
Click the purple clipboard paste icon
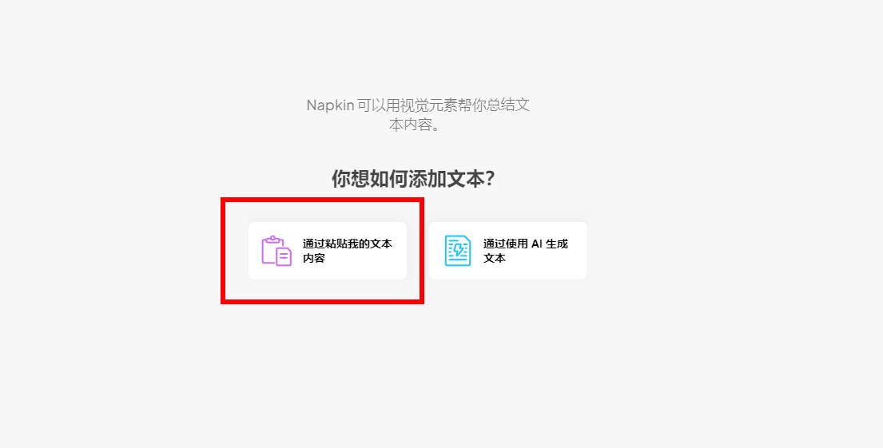(x=276, y=251)
